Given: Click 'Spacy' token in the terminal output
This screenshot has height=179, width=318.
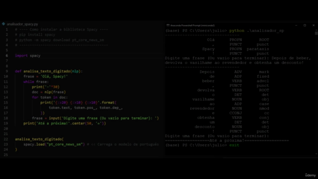Looking at the screenshot, I should (208, 49).
